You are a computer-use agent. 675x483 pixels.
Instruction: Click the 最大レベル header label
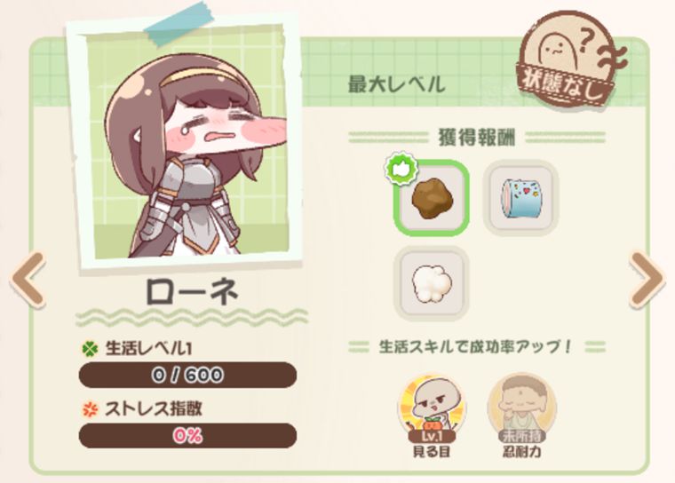[x=396, y=84]
